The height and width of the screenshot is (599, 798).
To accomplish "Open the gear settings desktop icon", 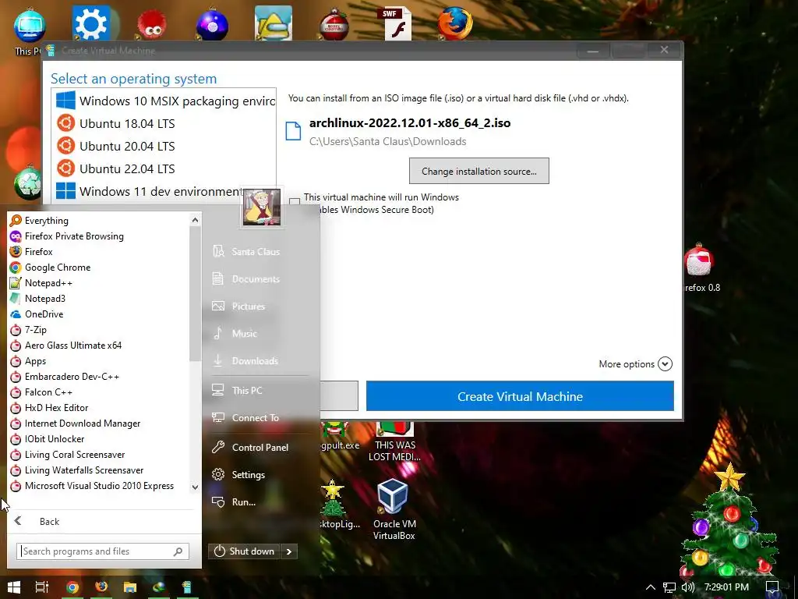I will coord(91,23).
